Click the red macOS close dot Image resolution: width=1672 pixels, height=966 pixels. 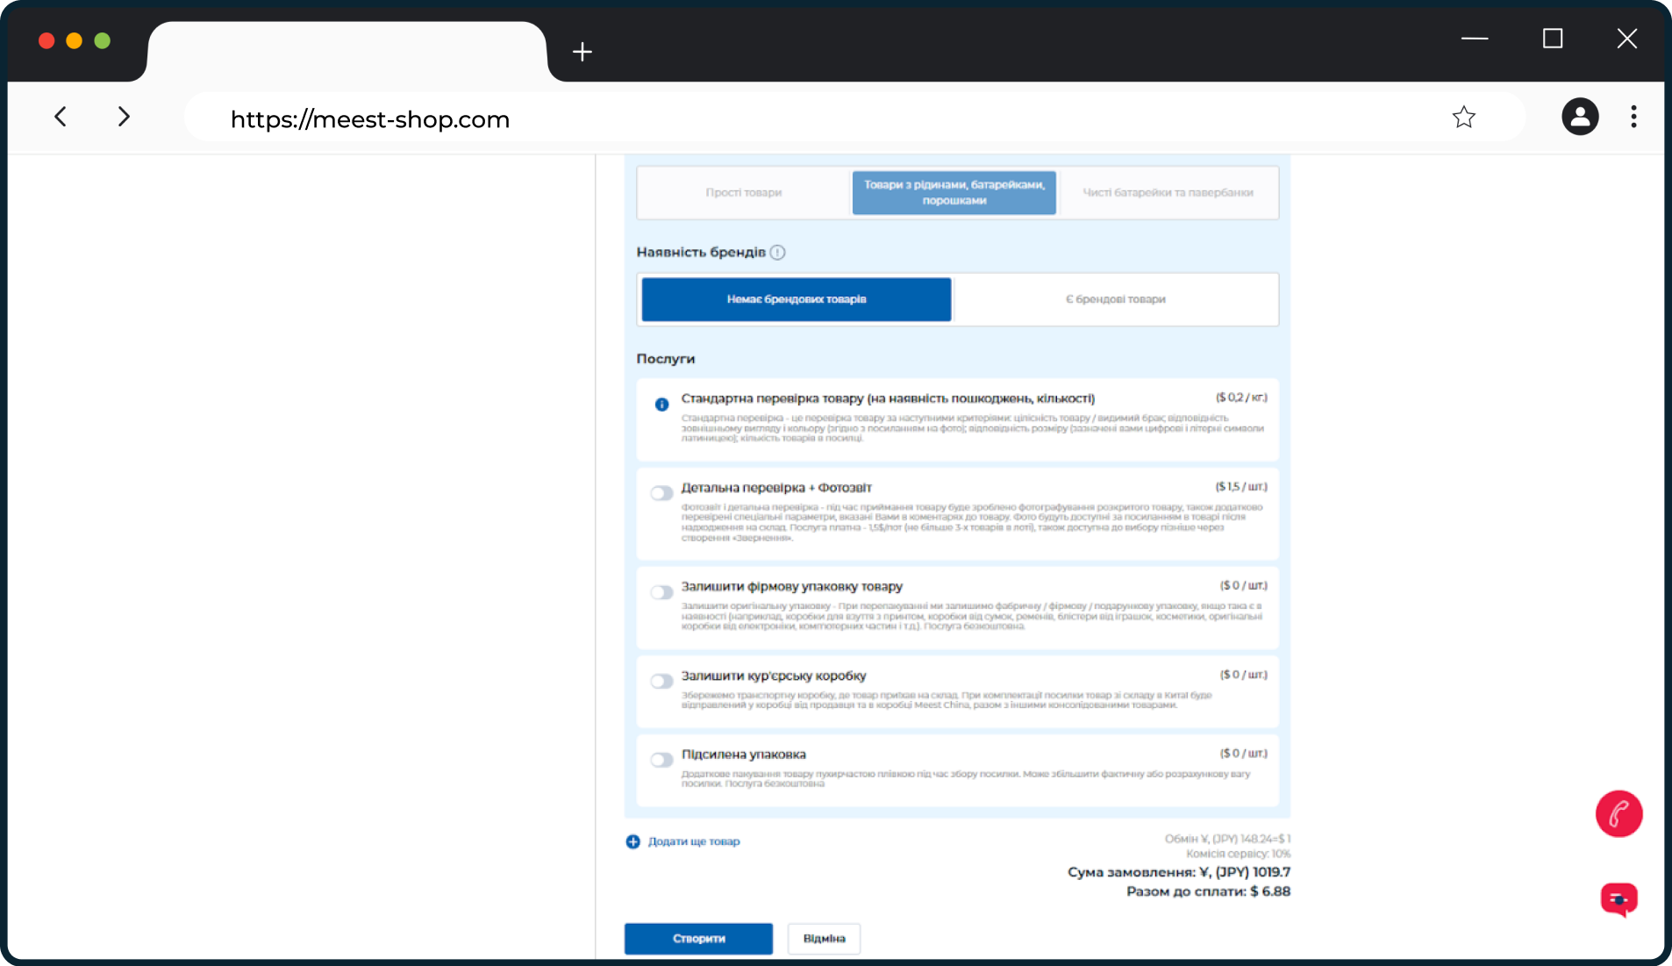(46, 40)
